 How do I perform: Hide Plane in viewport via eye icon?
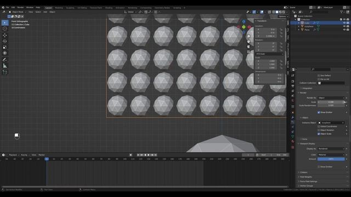click(x=344, y=30)
